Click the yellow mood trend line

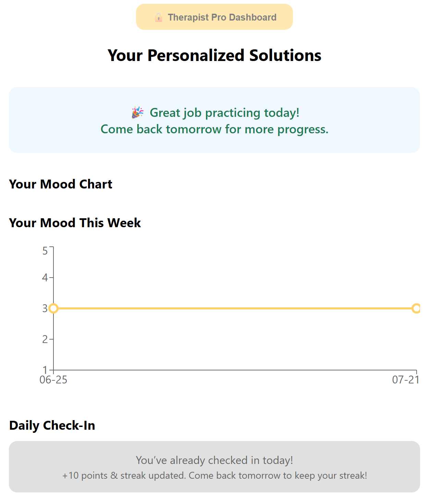pyautogui.click(x=235, y=308)
